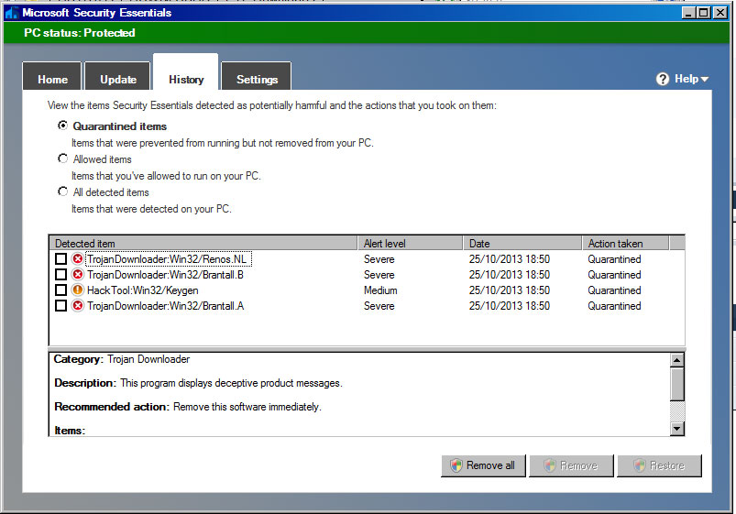736x514 pixels.
Task: Check the box next to TrojanDownloader:Win32/Brantall.A
Action: pyautogui.click(x=61, y=306)
